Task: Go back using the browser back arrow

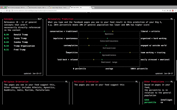Action: [1, 11]
